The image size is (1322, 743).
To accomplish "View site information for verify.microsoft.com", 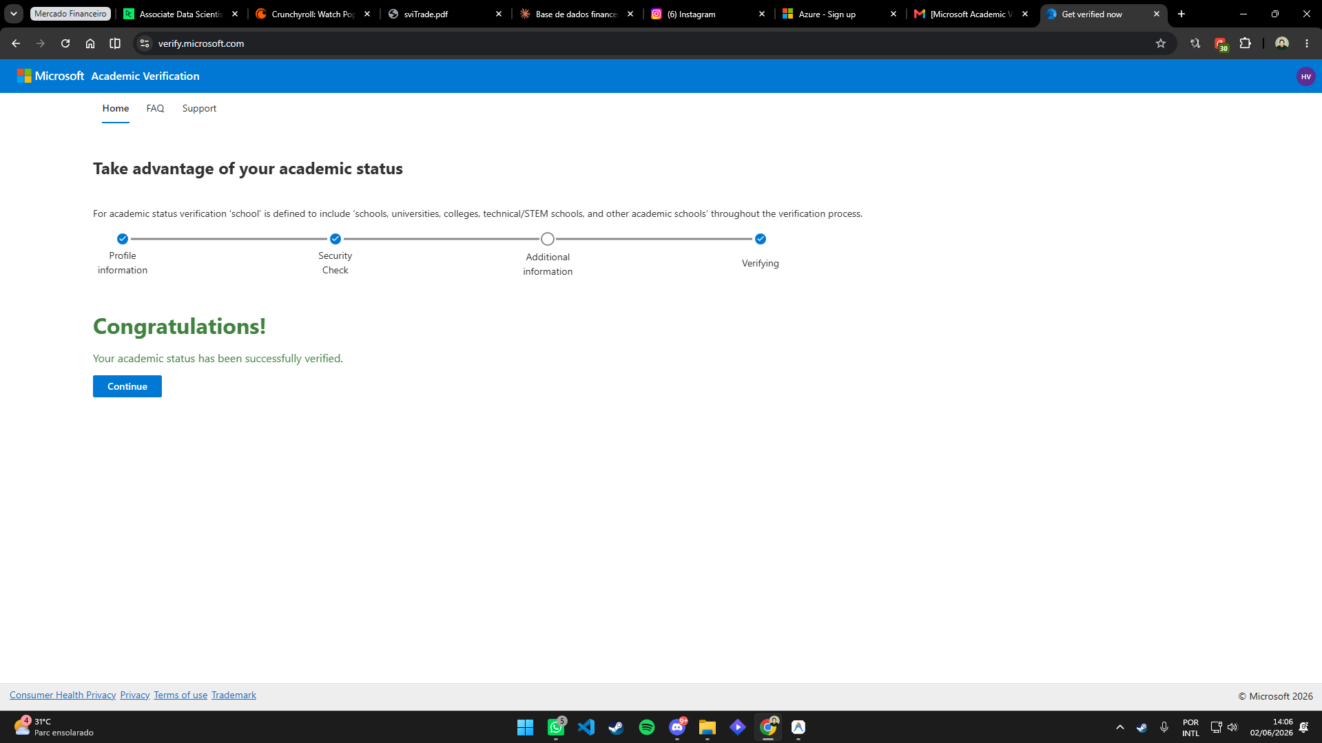I will 145,43.
